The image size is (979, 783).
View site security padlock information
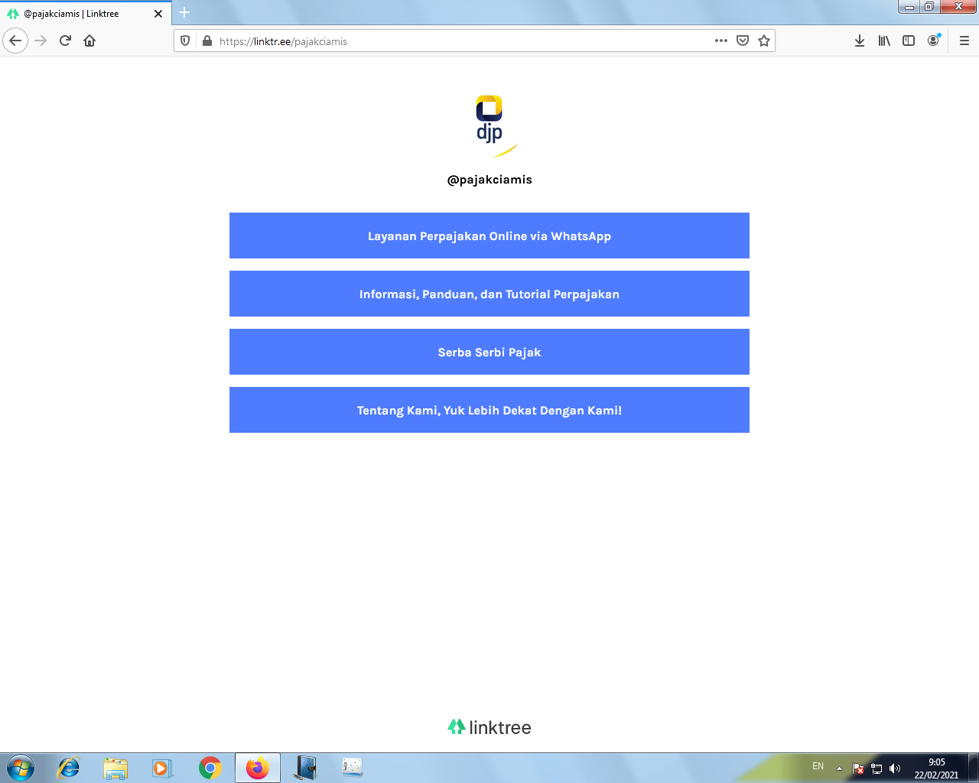click(x=207, y=41)
